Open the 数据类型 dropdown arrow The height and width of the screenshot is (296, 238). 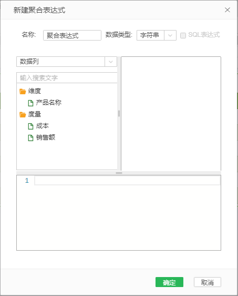170,35
